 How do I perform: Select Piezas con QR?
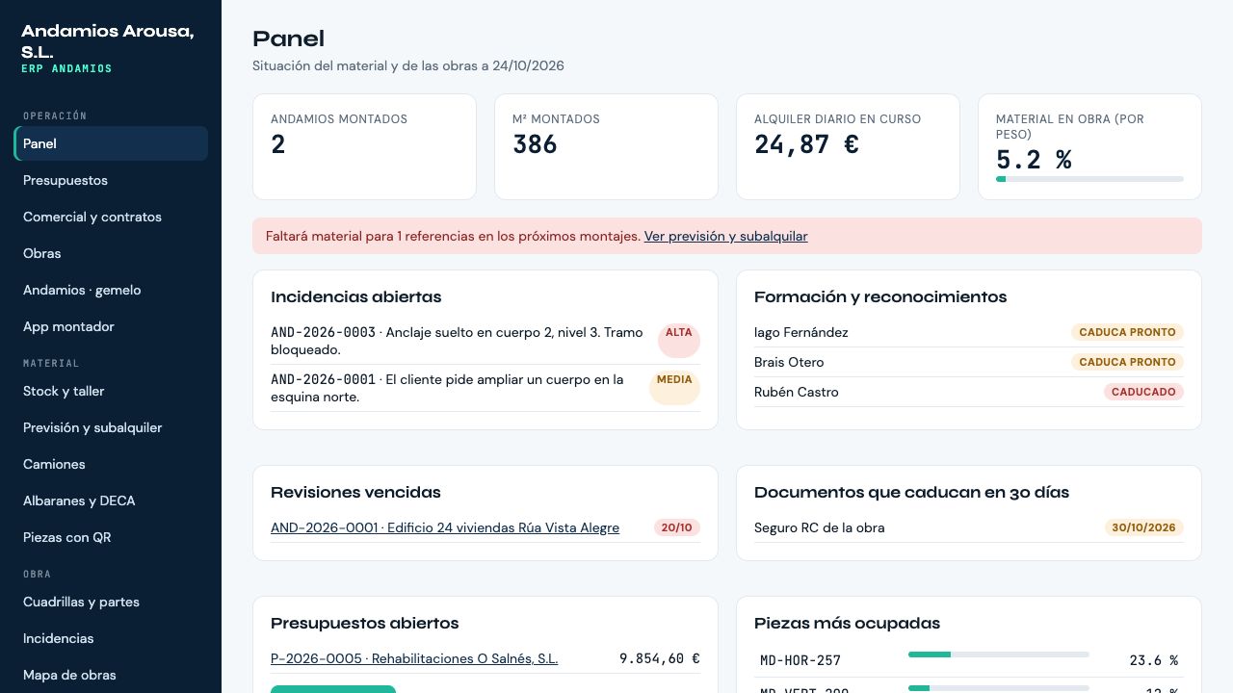pyautogui.click(x=111, y=537)
